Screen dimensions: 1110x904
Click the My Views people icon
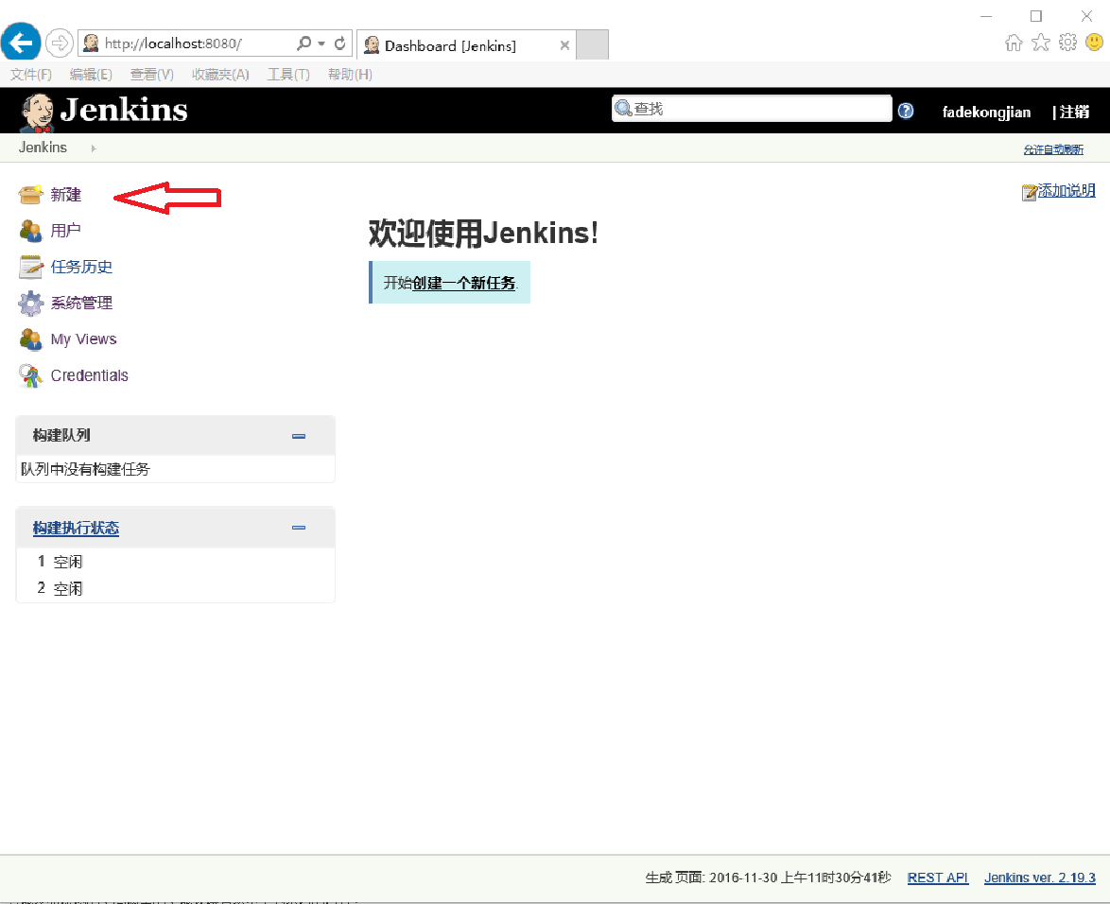click(30, 339)
